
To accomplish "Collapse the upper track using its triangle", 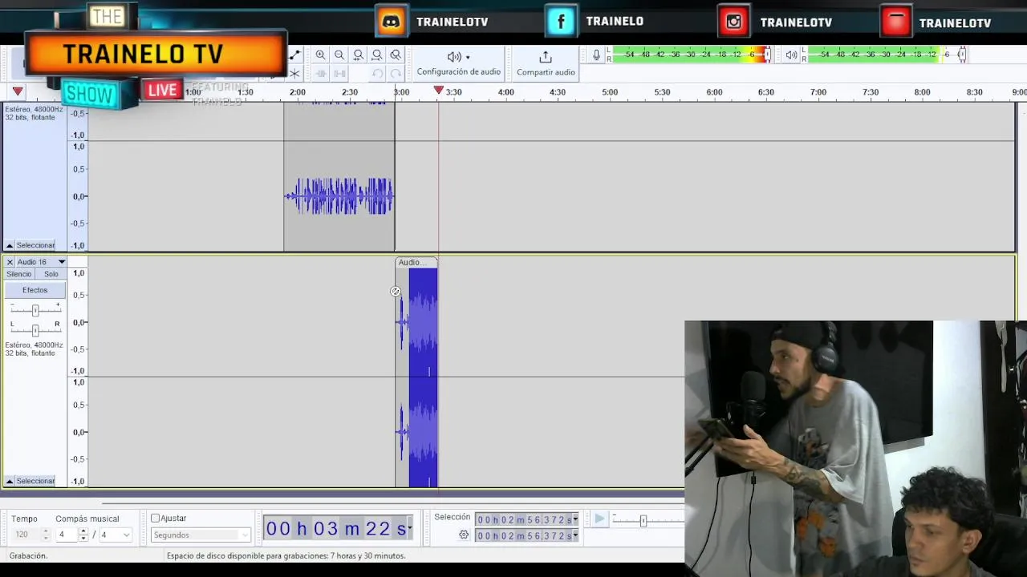I will click(x=10, y=245).
